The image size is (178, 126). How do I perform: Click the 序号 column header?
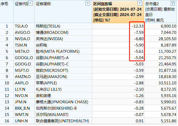(4, 4)
